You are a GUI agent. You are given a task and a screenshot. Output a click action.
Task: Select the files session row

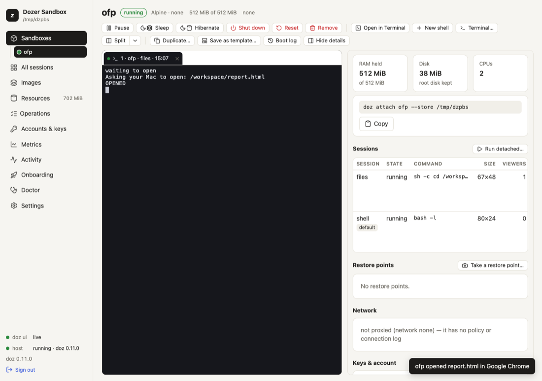(440, 190)
